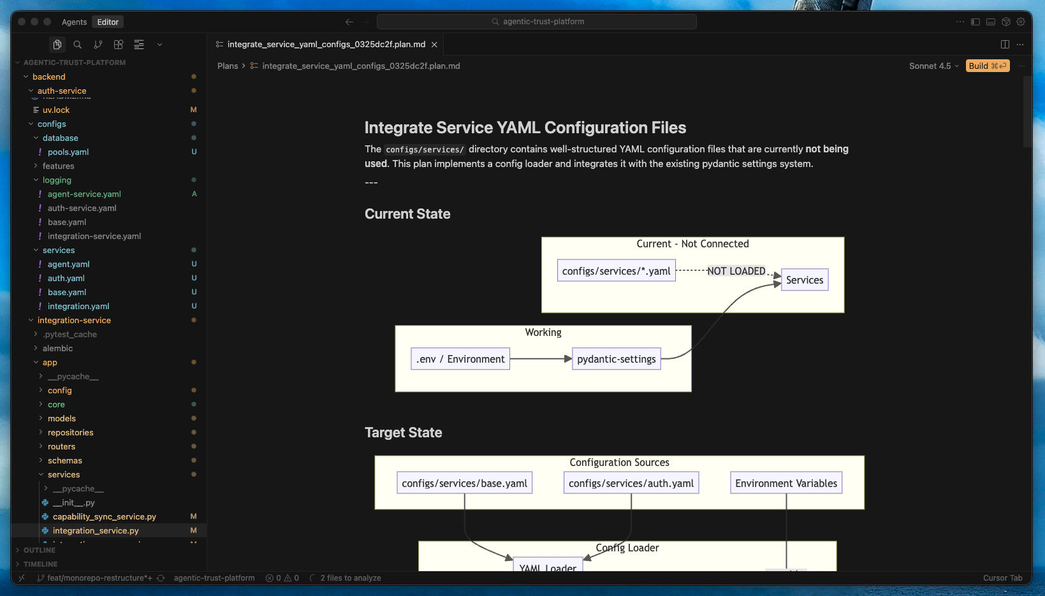Open the Explorer files view icon
This screenshot has width=1045, height=596.
tap(57, 45)
